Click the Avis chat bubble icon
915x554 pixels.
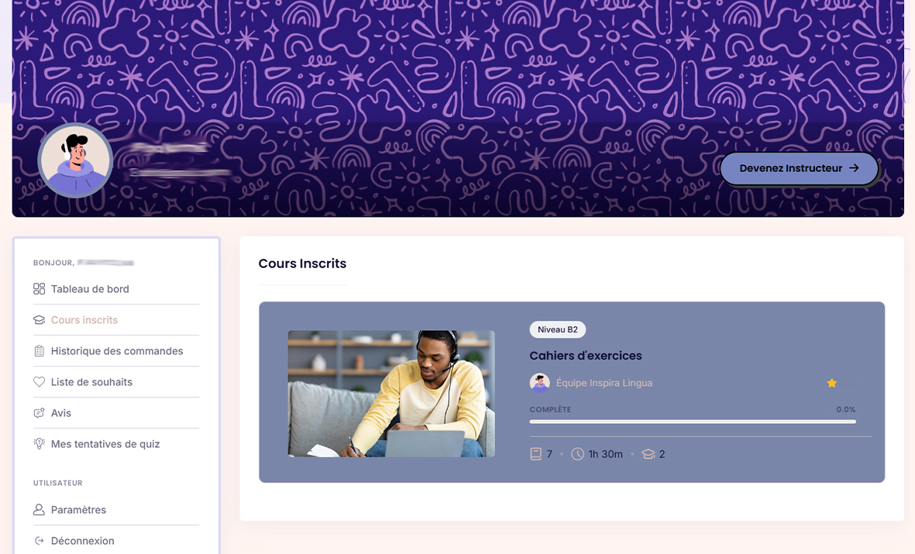[x=39, y=413]
